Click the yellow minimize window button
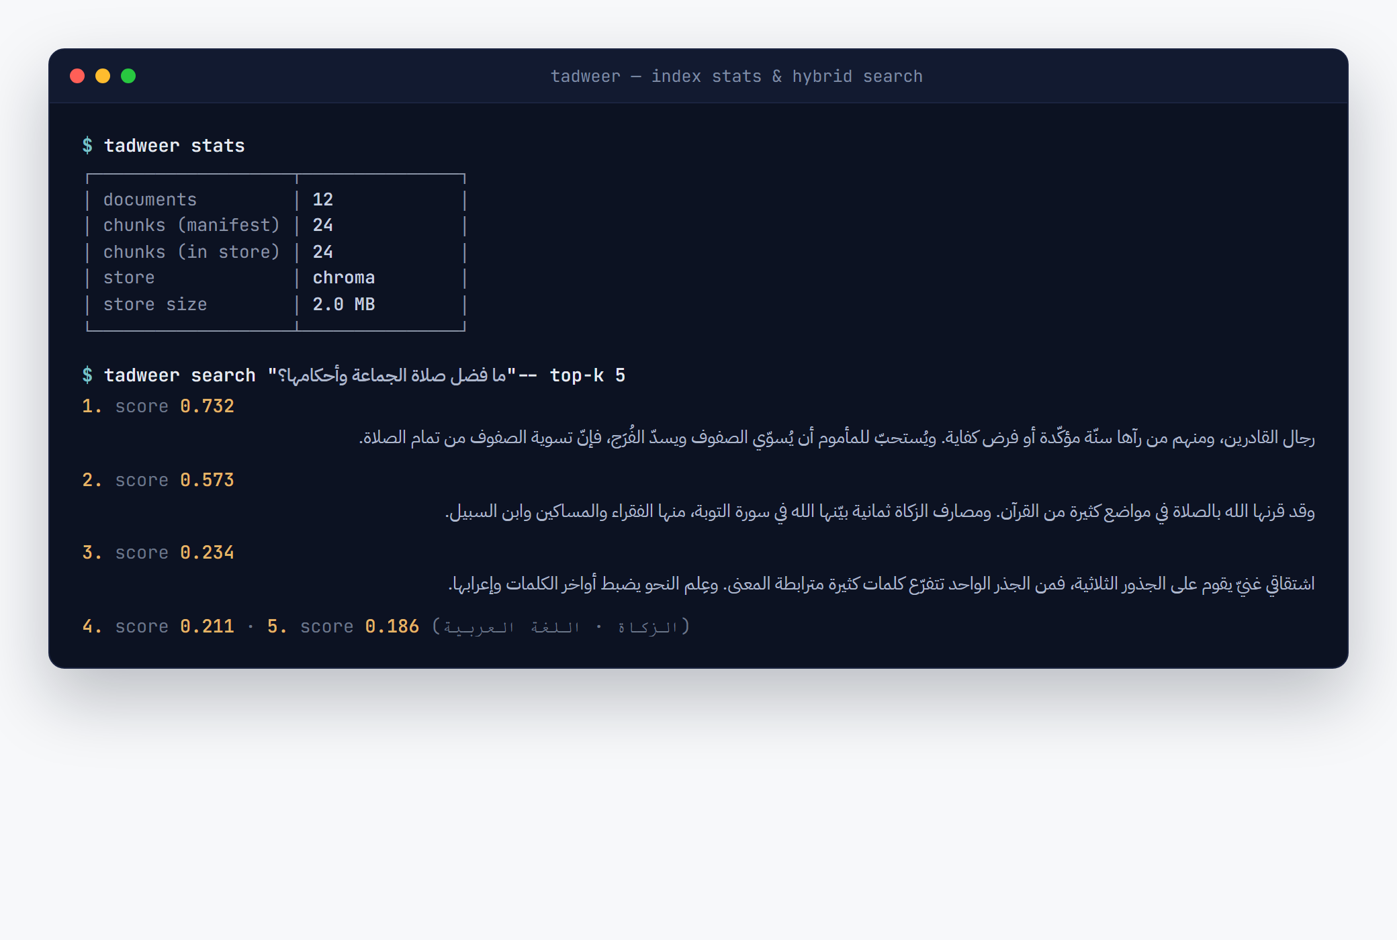 (x=103, y=76)
